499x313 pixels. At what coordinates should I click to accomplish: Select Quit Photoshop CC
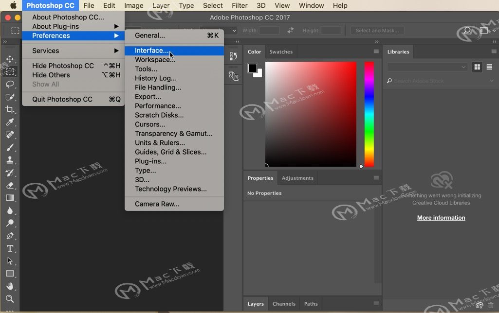coord(73,99)
